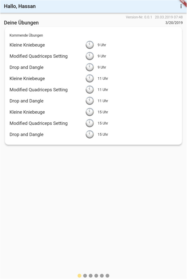Click clock icon beside Modified Quadriceps Setting, 11 Uhr
This screenshot has width=187, height=279.
(x=90, y=90)
